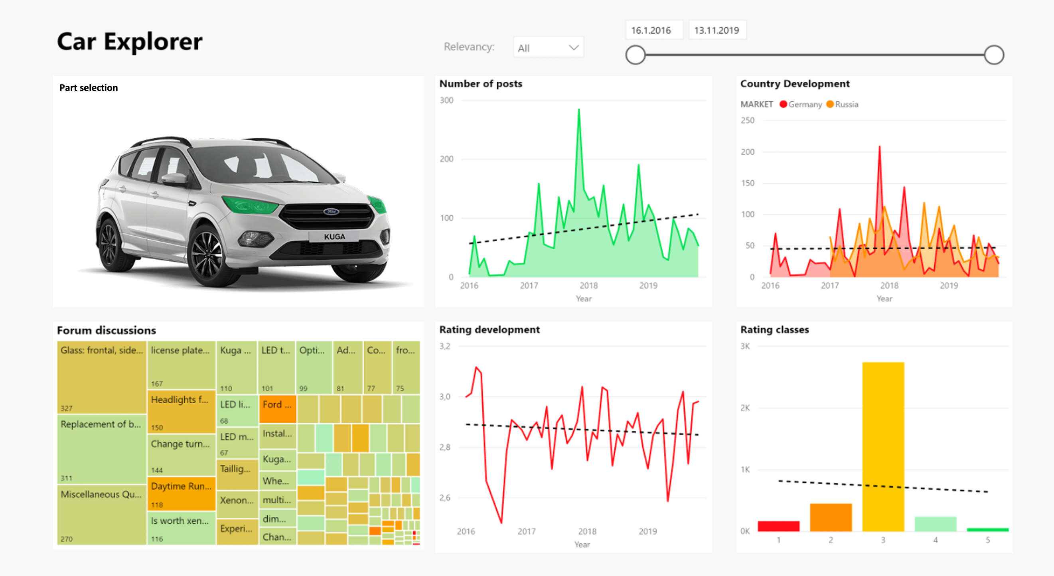Select the 'Xenon...' treemap tile
Screen dimensions: 1054x576
coord(237,504)
